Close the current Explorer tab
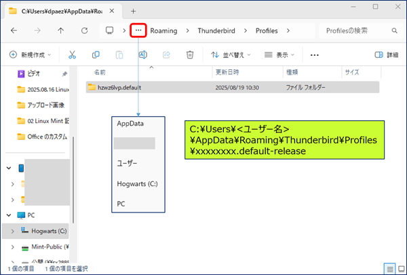407x275 pixels. coord(112,11)
